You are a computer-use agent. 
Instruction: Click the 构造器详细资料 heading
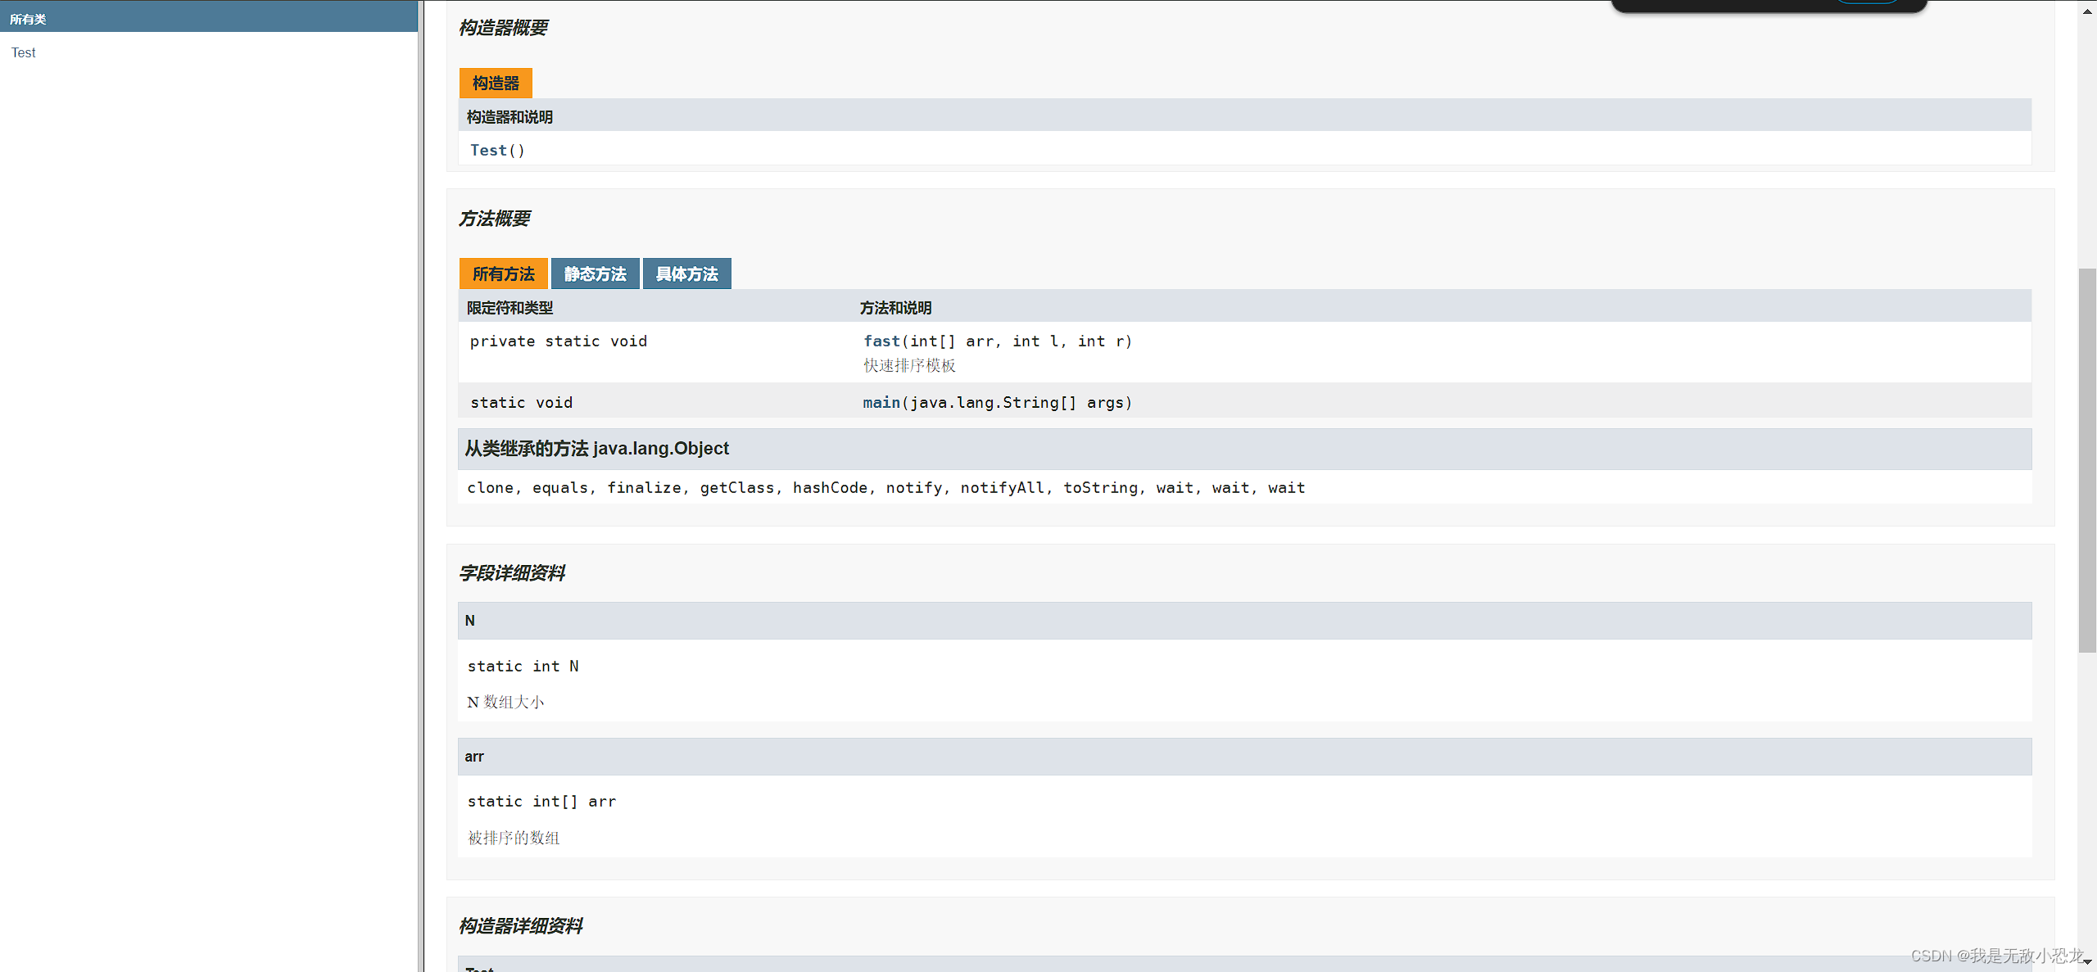click(x=520, y=926)
